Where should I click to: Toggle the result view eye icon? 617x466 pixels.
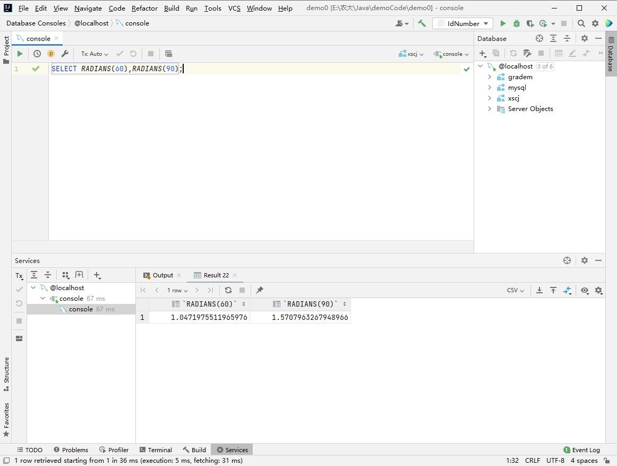click(585, 290)
